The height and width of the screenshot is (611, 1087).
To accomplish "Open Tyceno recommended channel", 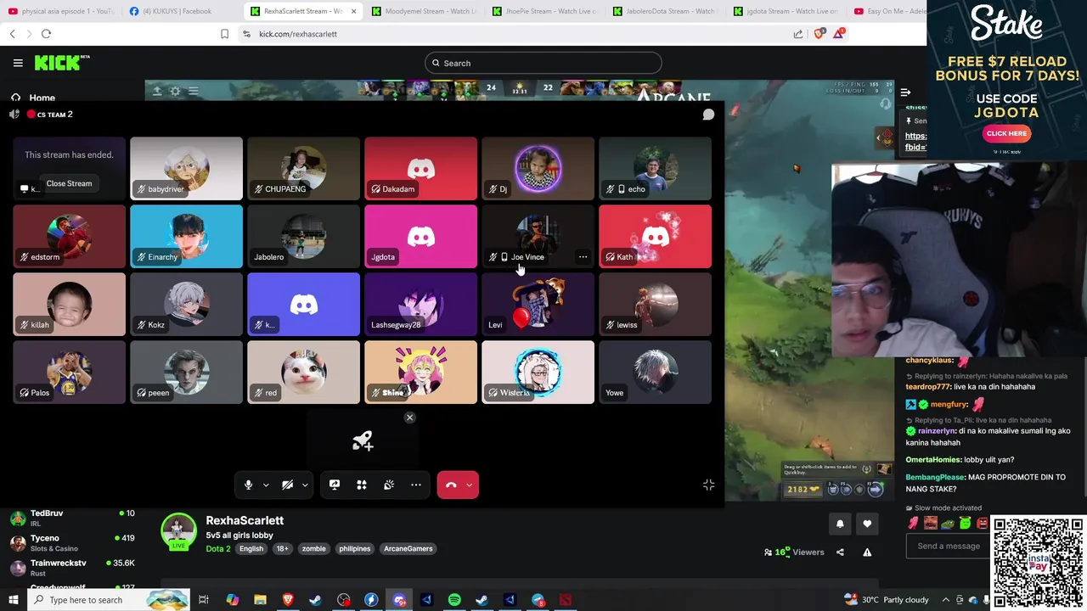I will (72, 542).
